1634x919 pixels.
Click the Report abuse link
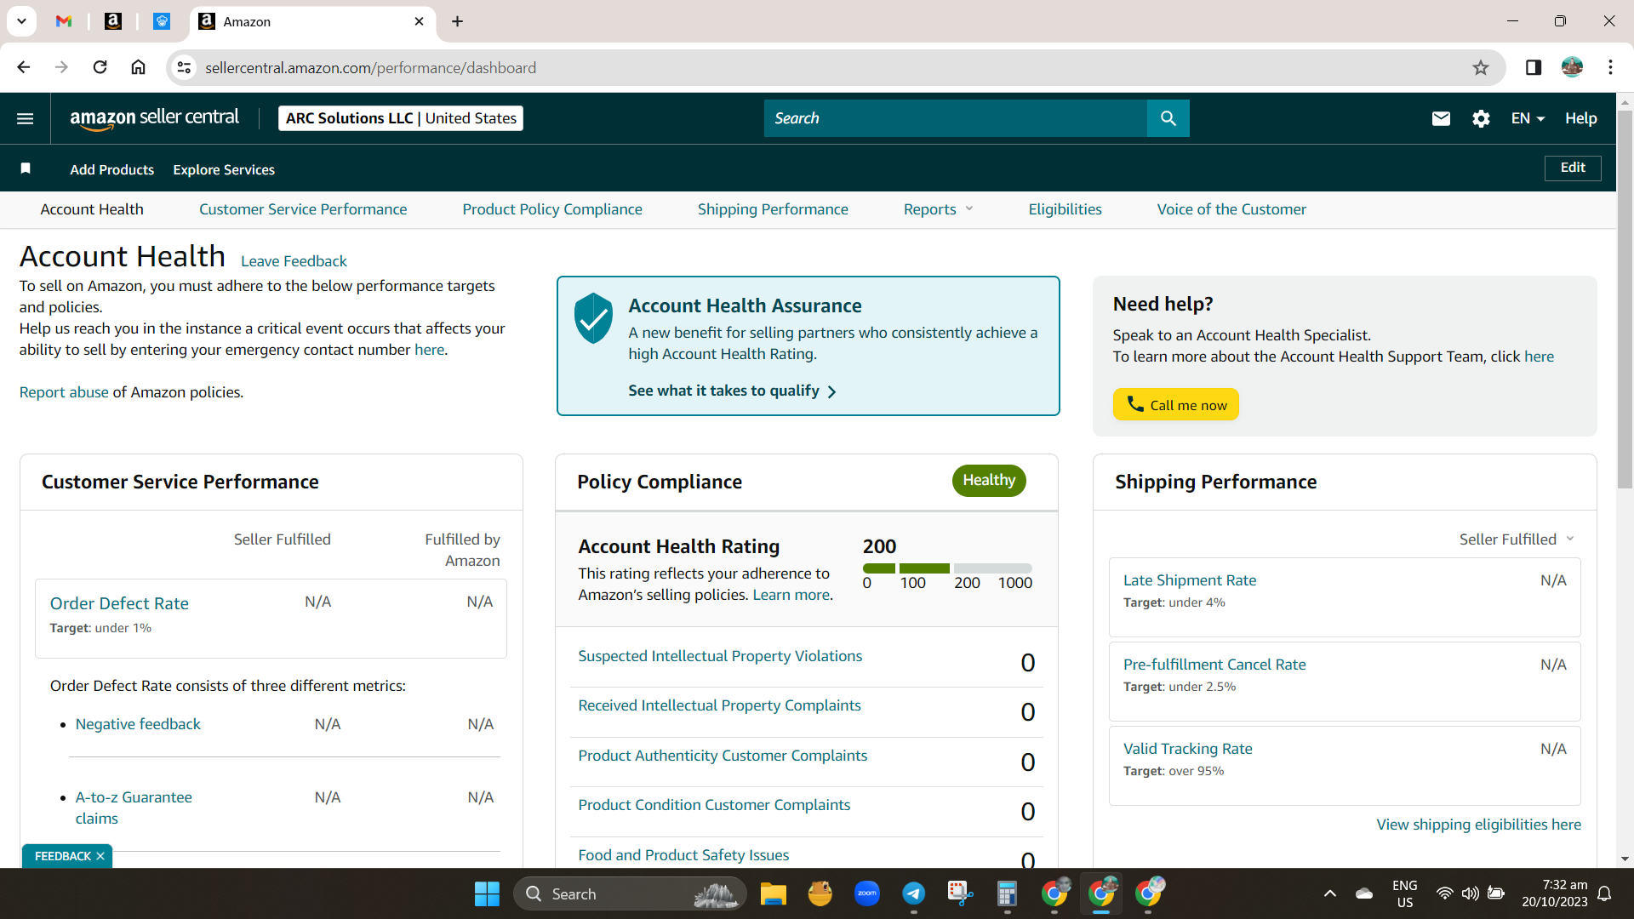click(64, 392)
